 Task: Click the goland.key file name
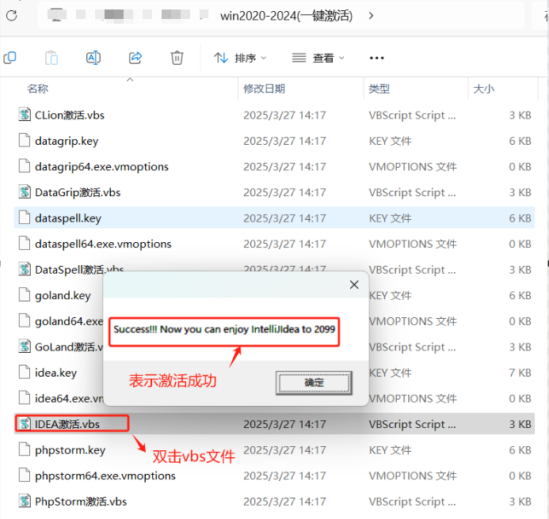[63, 296]
